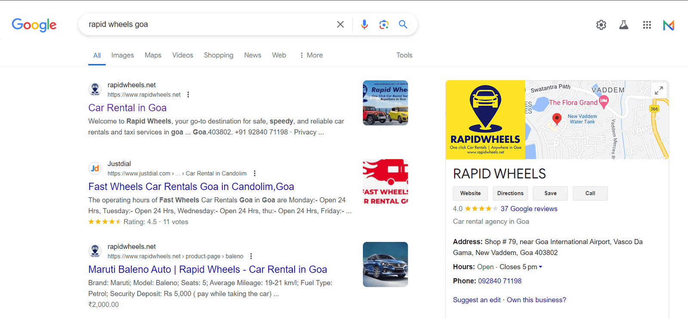Switch to the Shopping tab

pos(218,55)
